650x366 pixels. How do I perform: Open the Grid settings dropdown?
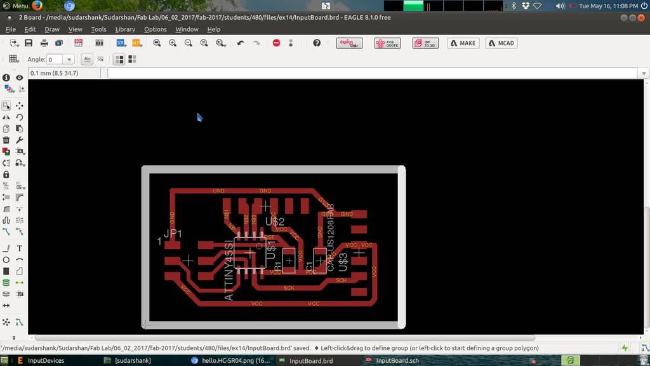pyautogui.click(x=14, y=59)
